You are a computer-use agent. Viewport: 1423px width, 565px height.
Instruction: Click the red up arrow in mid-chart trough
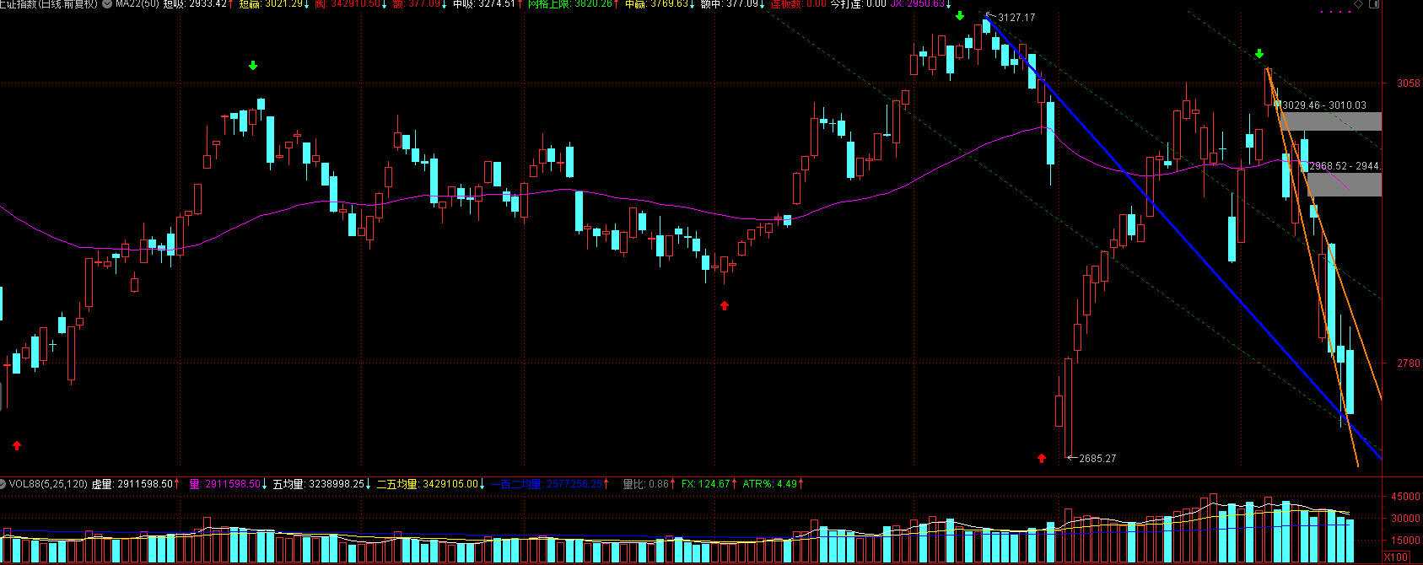tap(725, 305)
